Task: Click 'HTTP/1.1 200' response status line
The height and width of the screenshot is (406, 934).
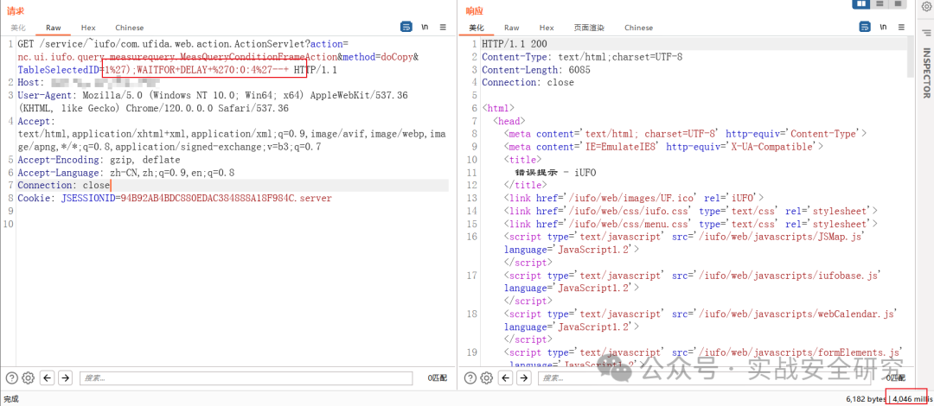Action: pyautogui.click(x=514, y=44)
